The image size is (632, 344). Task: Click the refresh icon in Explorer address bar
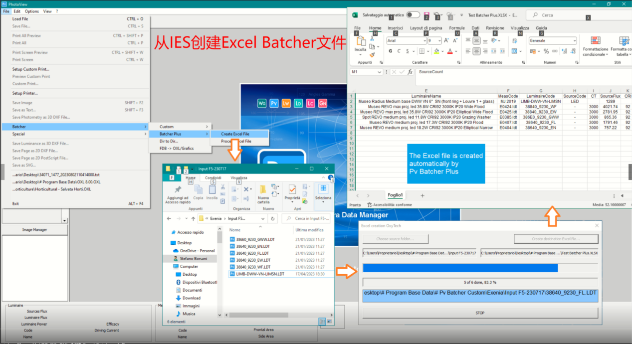pyautogui.click(x=272, y=218)
